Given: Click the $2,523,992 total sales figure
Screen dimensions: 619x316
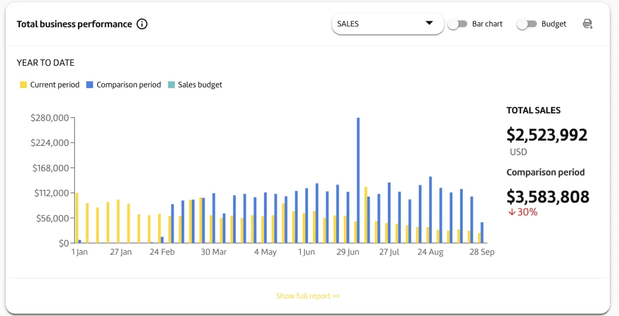Looking at the screenshot, I should 547,135.
